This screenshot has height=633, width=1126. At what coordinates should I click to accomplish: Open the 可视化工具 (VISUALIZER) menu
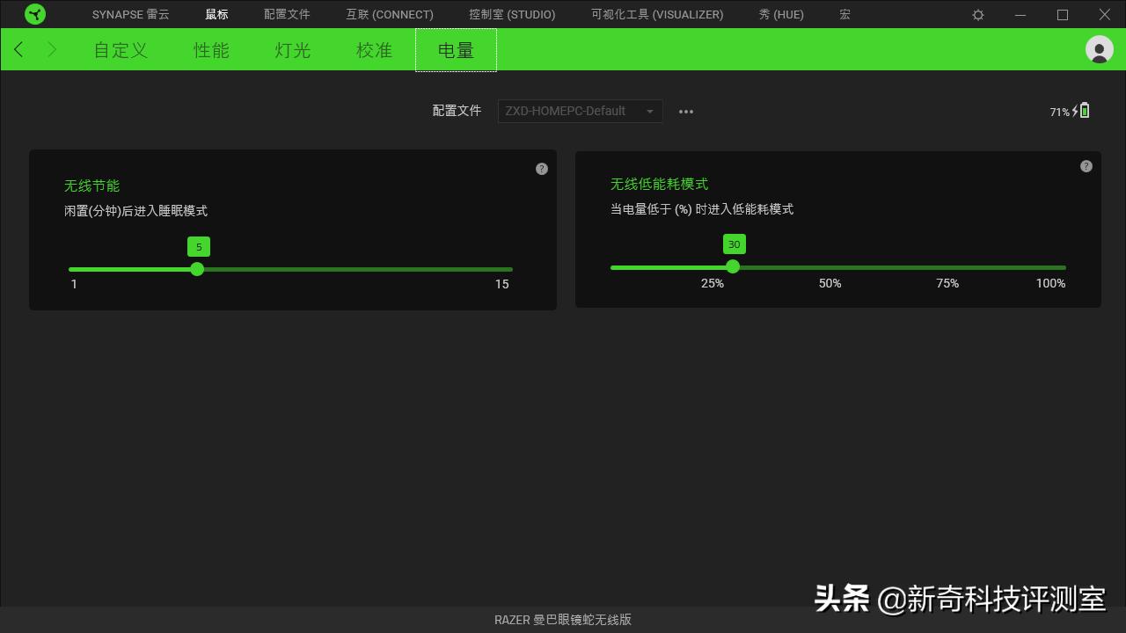coord(656,14)
